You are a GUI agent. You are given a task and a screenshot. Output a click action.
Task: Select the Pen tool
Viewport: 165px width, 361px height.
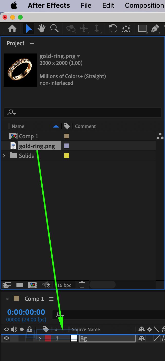point(155,29)
